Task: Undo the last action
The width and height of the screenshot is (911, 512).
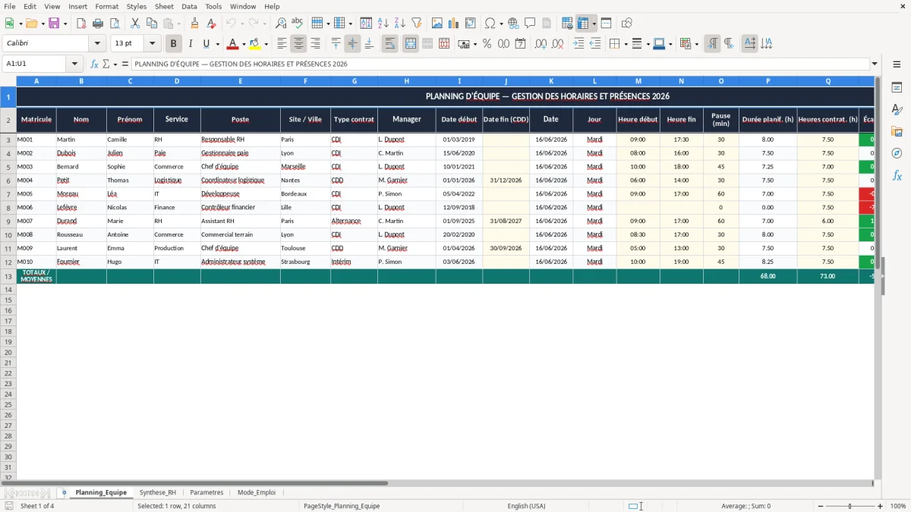Action: pos(231,24)
